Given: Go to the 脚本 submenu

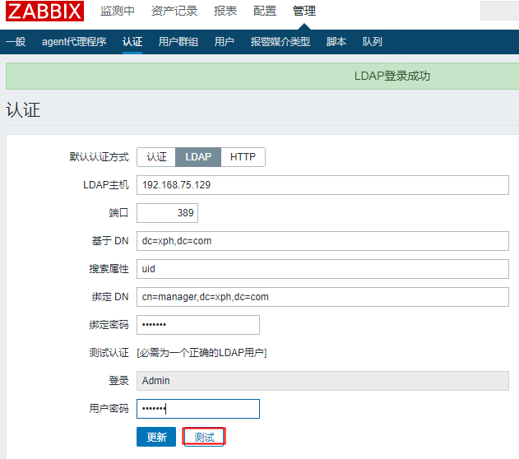Looking at the screenshot, I should [336, 42].
